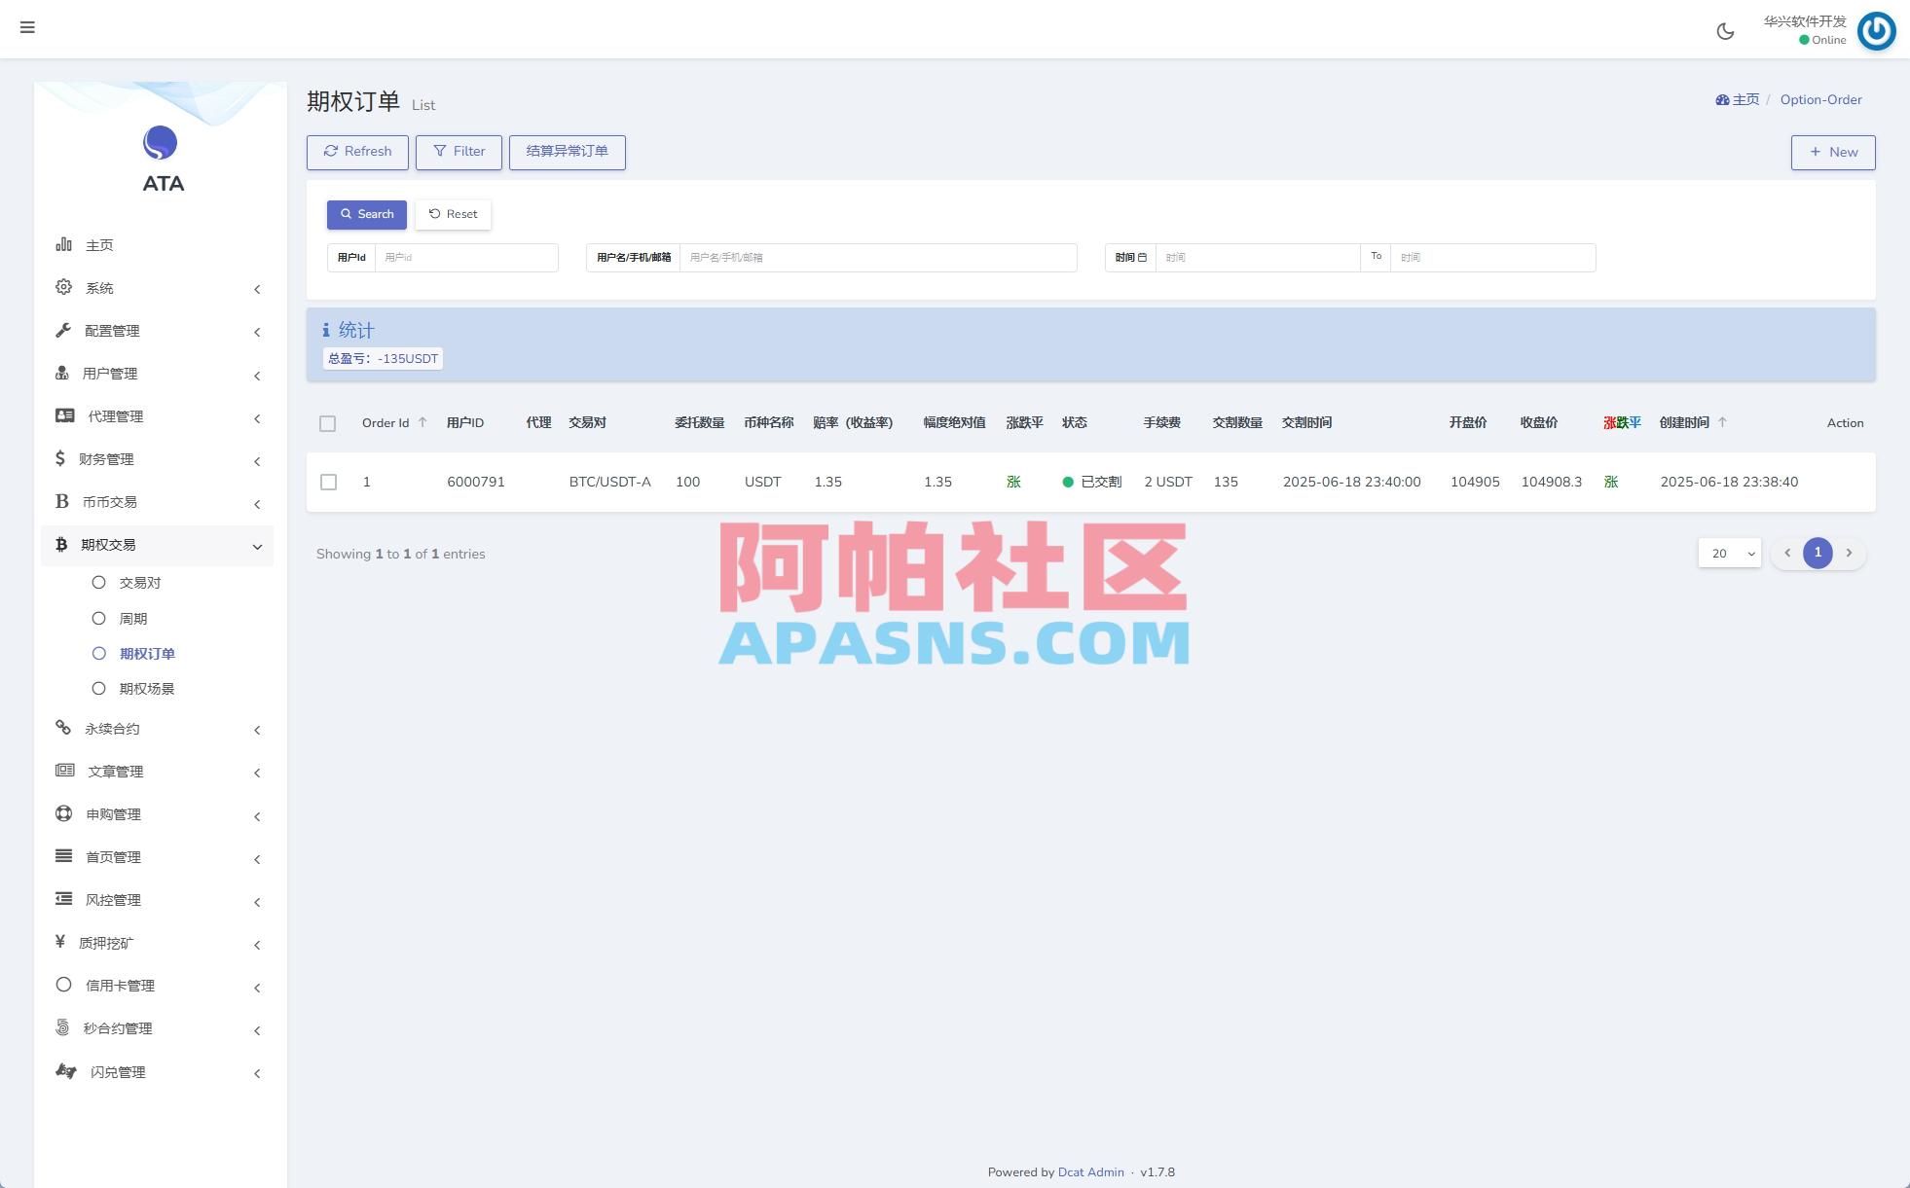This screenshot has width=1910, height=1188.
Task: Check the select-all checkbox in table header
Action: tap(328, 424)
